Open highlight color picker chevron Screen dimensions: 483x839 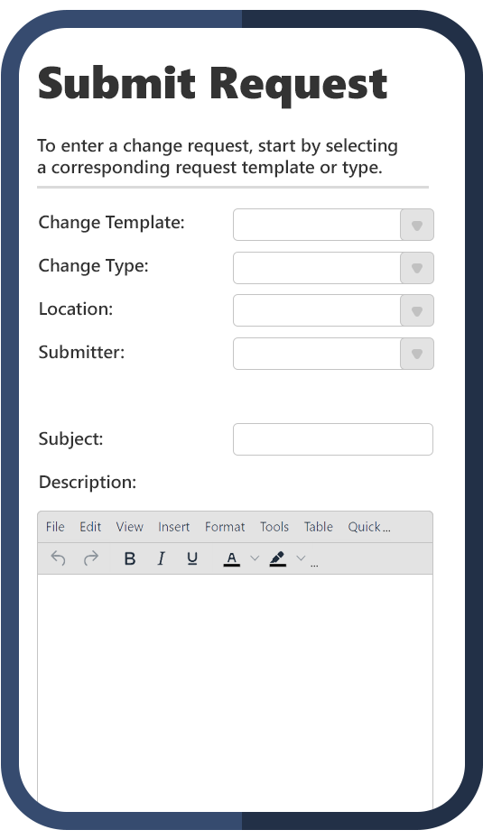[x=301, y=558]
